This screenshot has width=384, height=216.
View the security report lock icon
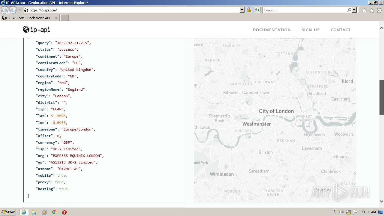pyautogui.click(x=249, y=10)
